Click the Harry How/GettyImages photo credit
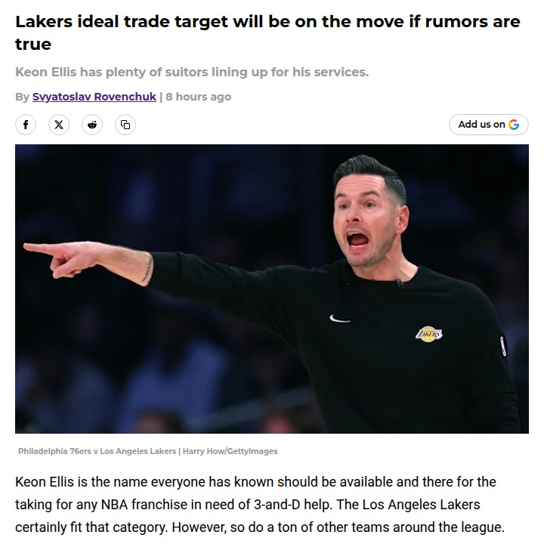The height and width of the screenshot is (544, 544). [x=230, y=451]
